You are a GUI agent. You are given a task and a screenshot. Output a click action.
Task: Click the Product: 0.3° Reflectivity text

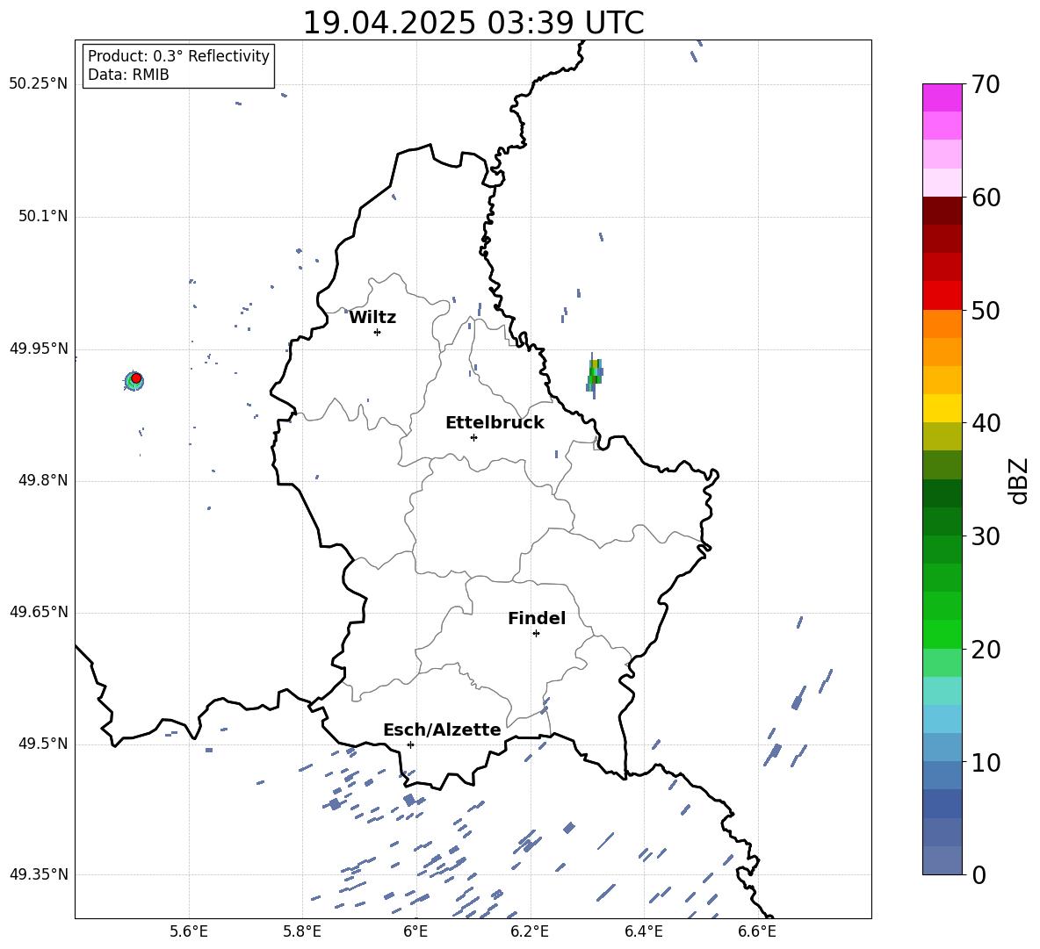[x=178, y=56]
